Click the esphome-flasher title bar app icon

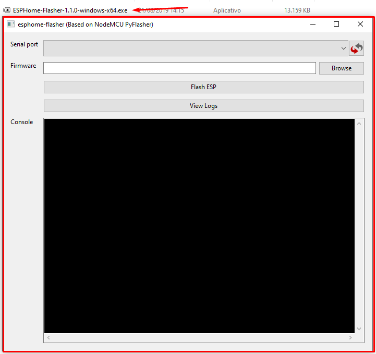[11, 24]
